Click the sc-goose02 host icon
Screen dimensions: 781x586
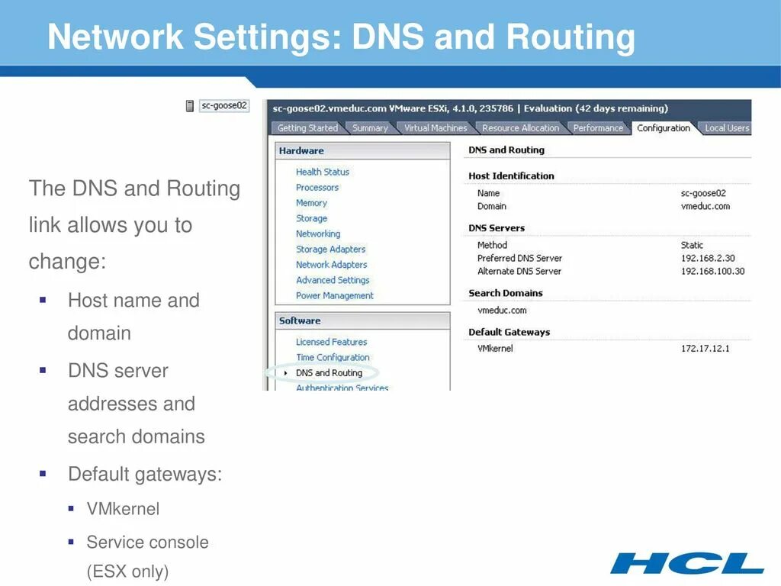[189, 105]
